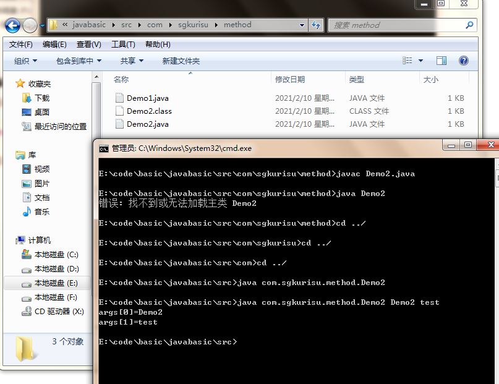Expand the 组织 dropdown menu
Screen dimensions: 499x384
click(x=25, y=61)
